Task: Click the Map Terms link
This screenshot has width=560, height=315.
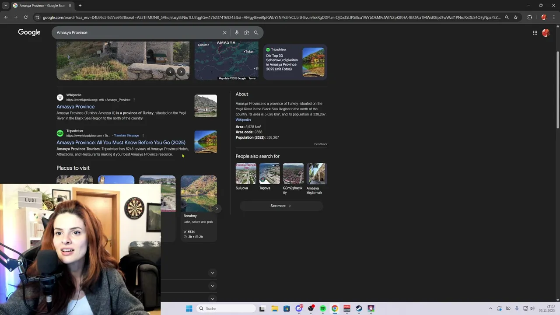Action: (252, 78)
